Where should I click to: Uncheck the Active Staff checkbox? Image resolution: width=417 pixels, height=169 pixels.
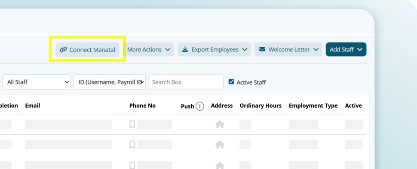point(231,82)
